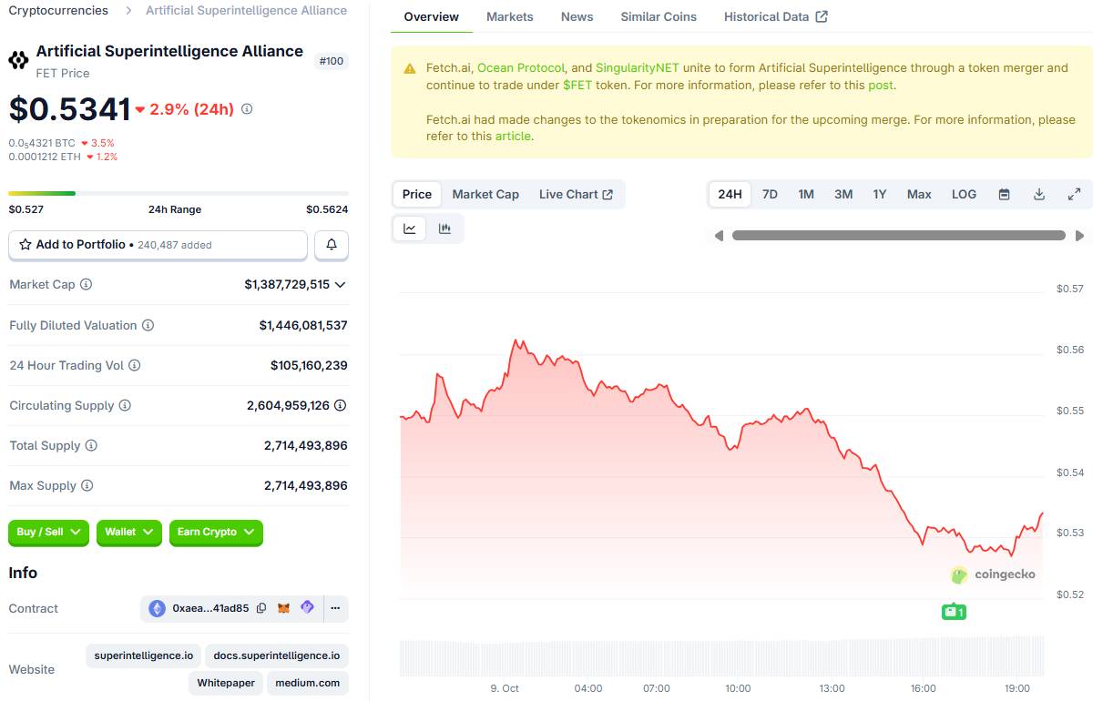The height and width of the screenshot is (701, 1103).
Task: Select the 7D time range
Action: tap(770, 194)
